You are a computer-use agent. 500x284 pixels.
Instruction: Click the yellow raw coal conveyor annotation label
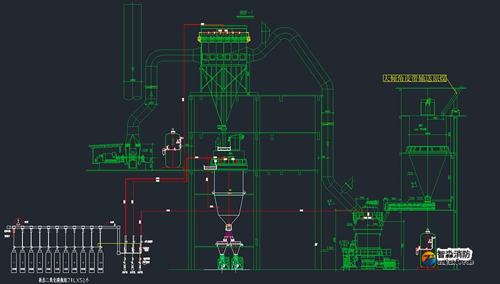point(415,79)
